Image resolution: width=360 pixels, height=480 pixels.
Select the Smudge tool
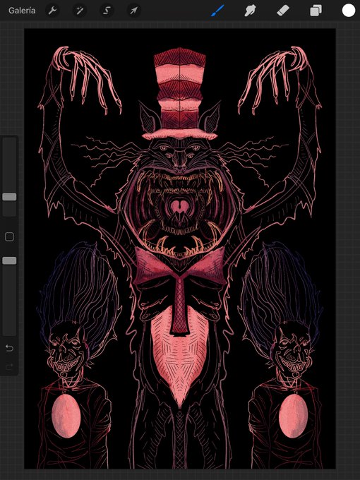tap(250, 11)
